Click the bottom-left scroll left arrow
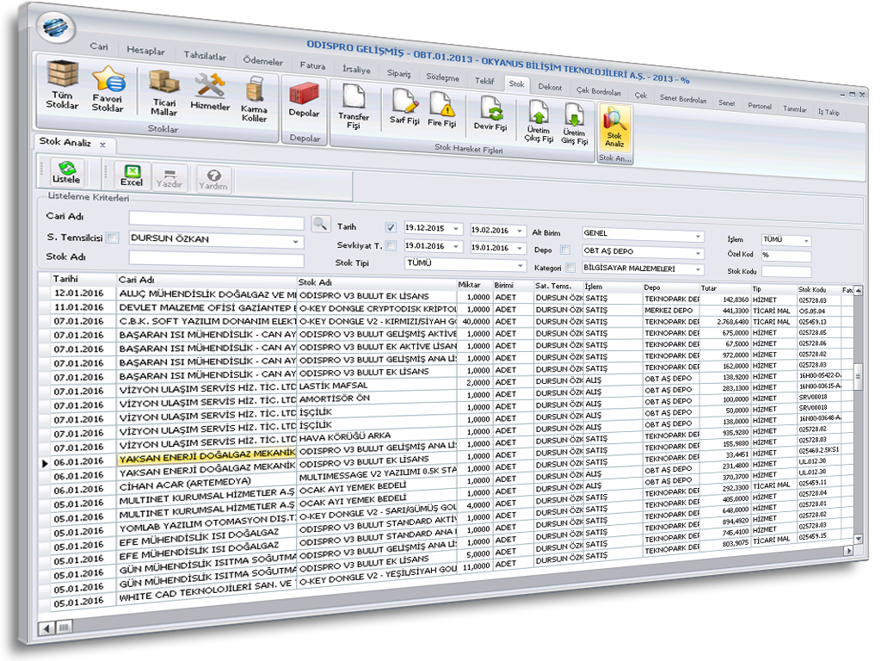Image resolution: width=881 pixels, height=661 pixels. pyautogui.click(x=46, y=627)
